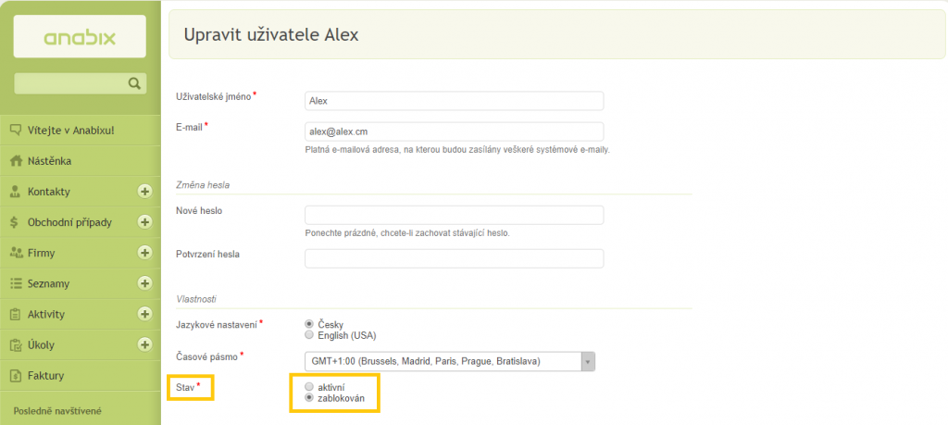The height and width of the screenshot is (425, 948).
Task: Click the plus icon beside Úkoly
Action: (144, 344)
